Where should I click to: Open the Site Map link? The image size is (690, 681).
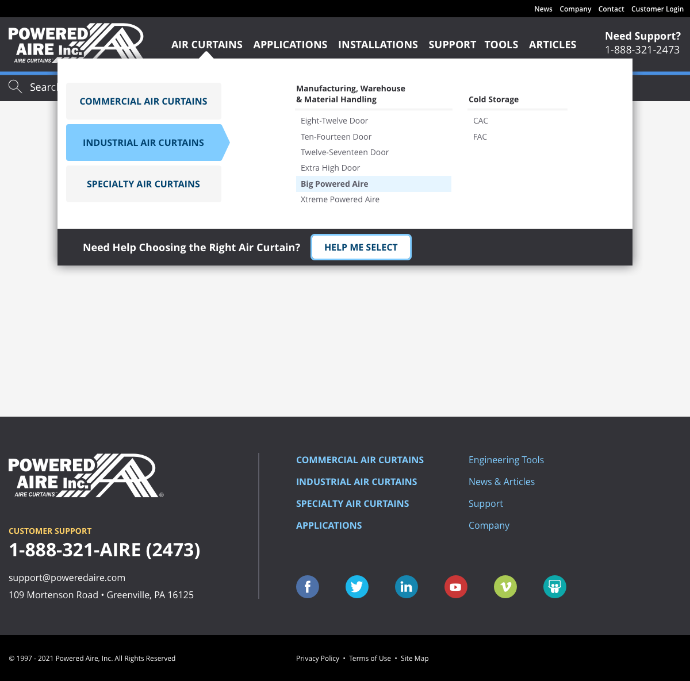pos(415,659)
